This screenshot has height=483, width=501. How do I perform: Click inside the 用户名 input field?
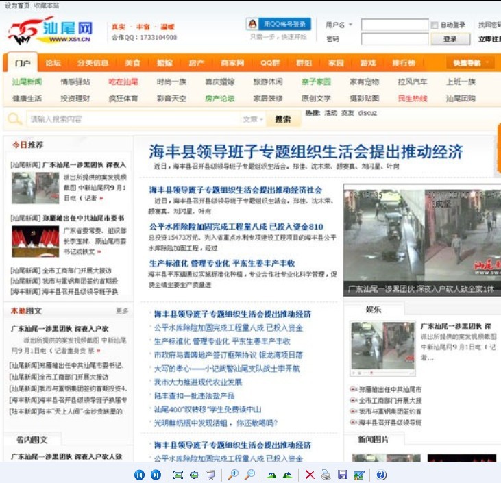[395, 25]
